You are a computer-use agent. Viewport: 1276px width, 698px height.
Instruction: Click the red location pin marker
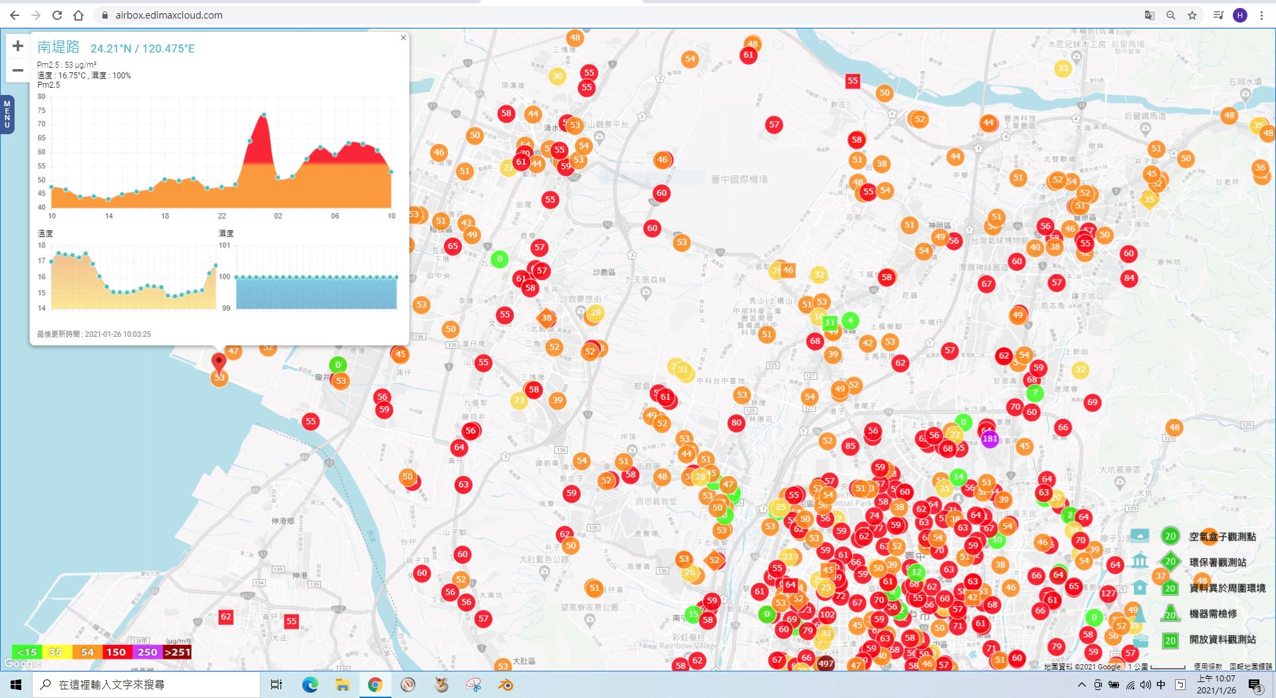coord(219,363)
